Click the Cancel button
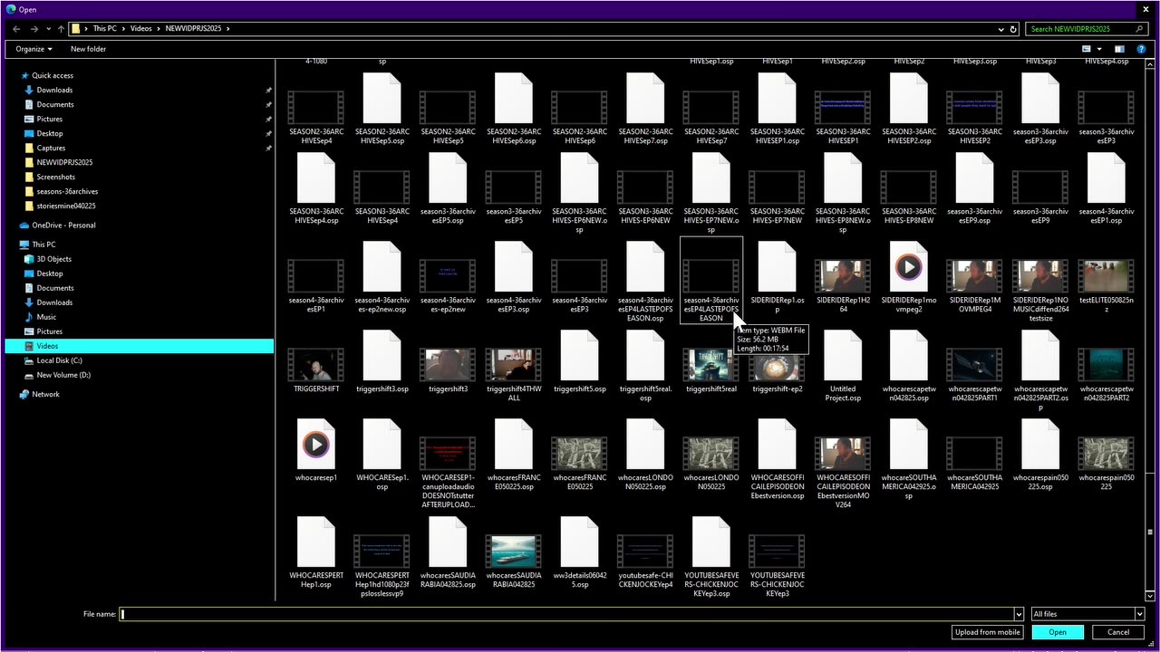This screenshot has height=652, width=1160. coord(1118,632)
